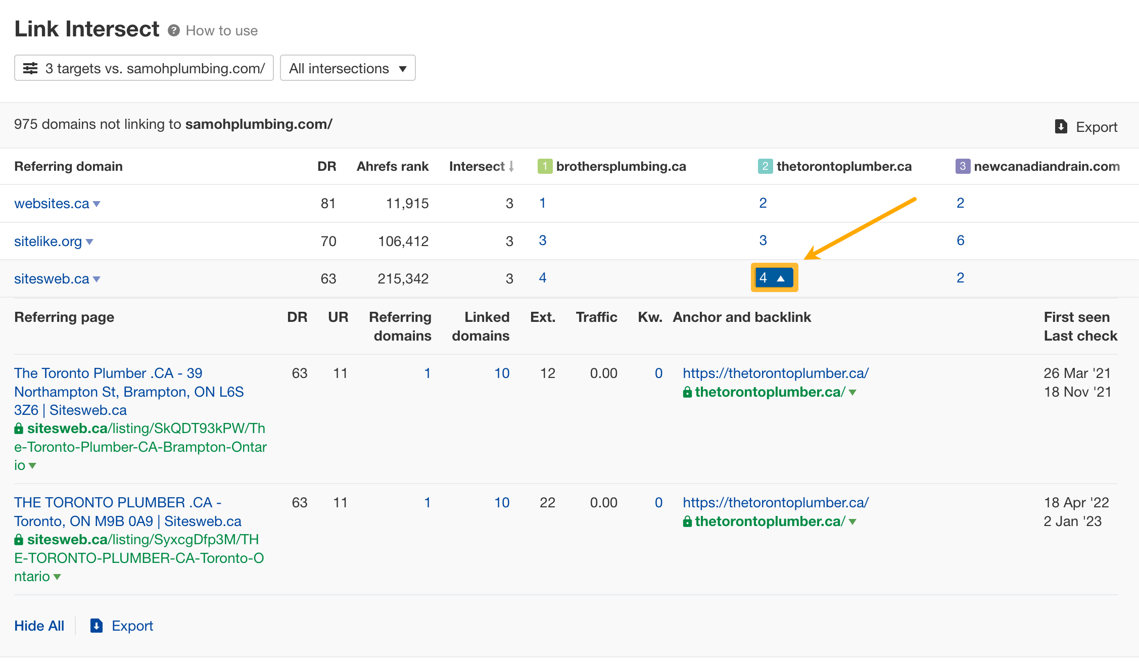Click Kw. value 0 for Brampton listing
The image size is (1139, 666).
658,373
